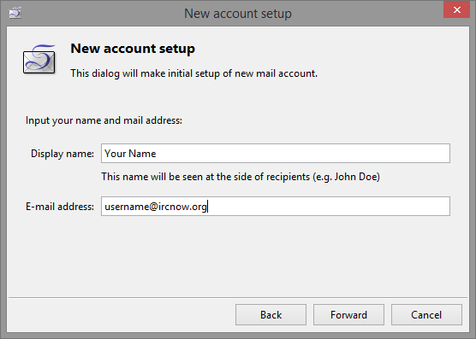Click the John Doe example hint text
This screenshot has height=339, width=476.
click(x=241, y=177)
